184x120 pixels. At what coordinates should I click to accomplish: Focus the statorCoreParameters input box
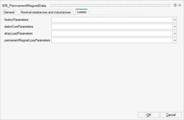point(112,27)
